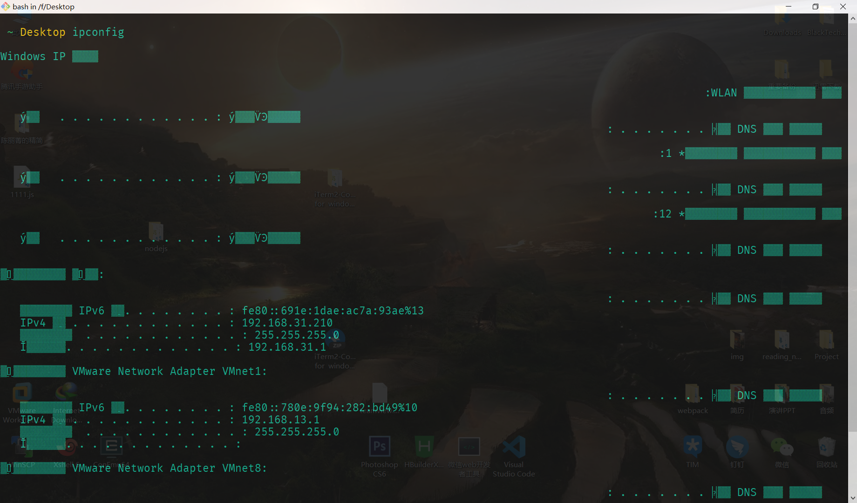Launch Visual Studio Code
This screenshot has height=503, width=857.
pos(513,447)
